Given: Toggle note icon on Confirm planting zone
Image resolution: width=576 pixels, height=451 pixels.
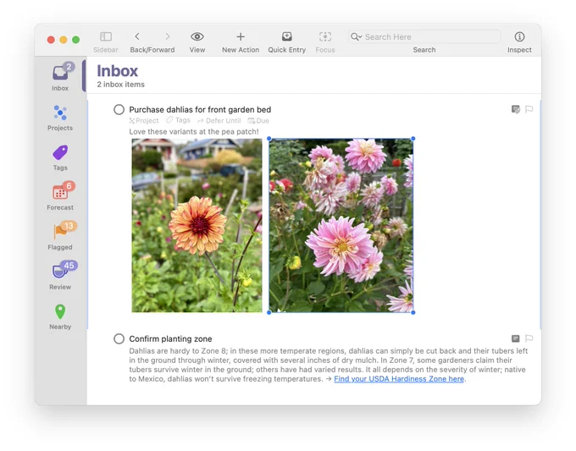Looking at the screenshot, I should coord(516,338).
